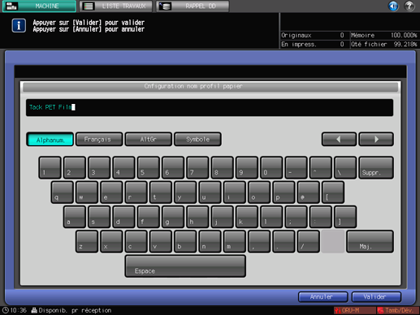Screen dimensions: 420x315
Task: Tap the Suppr. delete key
Action: point(376,167)
